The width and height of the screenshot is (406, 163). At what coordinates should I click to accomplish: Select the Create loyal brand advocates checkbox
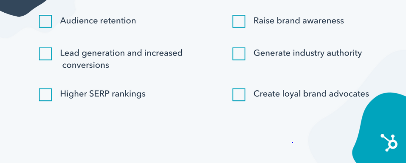click(239, 94)
